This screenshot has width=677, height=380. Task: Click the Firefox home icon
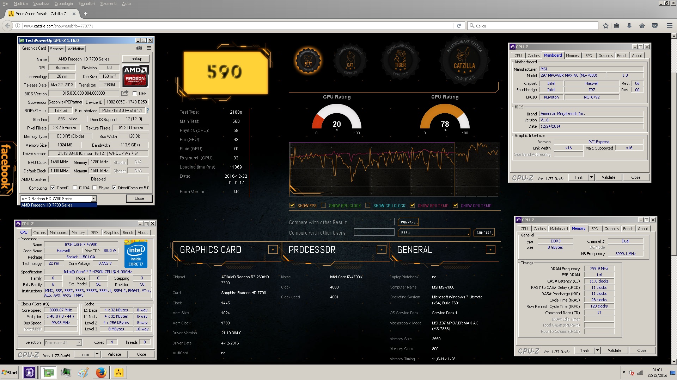click(642, 26)
